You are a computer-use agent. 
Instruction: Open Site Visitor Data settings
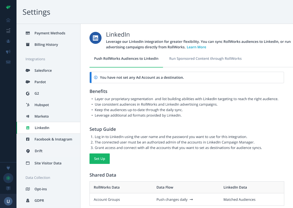click(48, 163)
